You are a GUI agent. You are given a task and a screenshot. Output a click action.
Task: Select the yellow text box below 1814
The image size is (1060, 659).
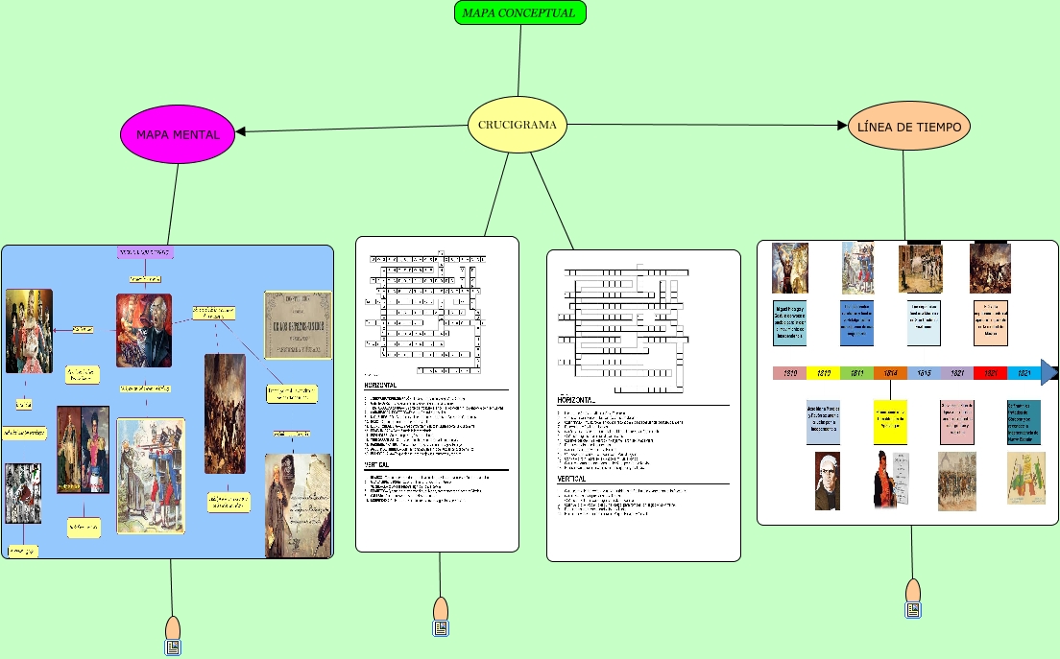(x=890, y=422)
